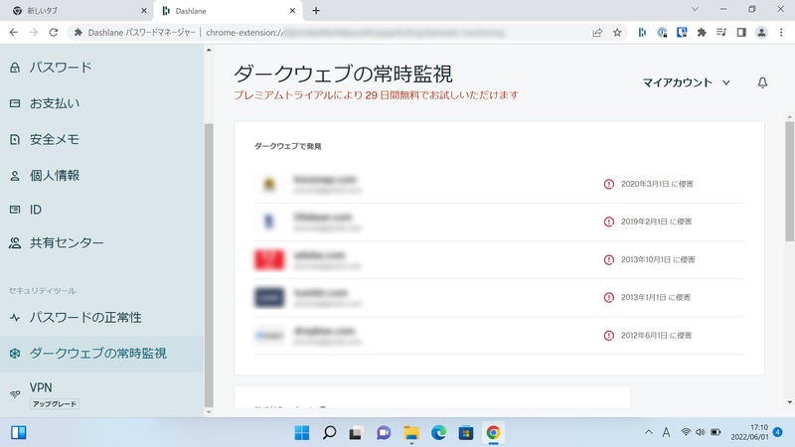Image resolution: width=795 pixels, height=447 pixels.
Task: Reload the page
Action: (x=54, y=33)
